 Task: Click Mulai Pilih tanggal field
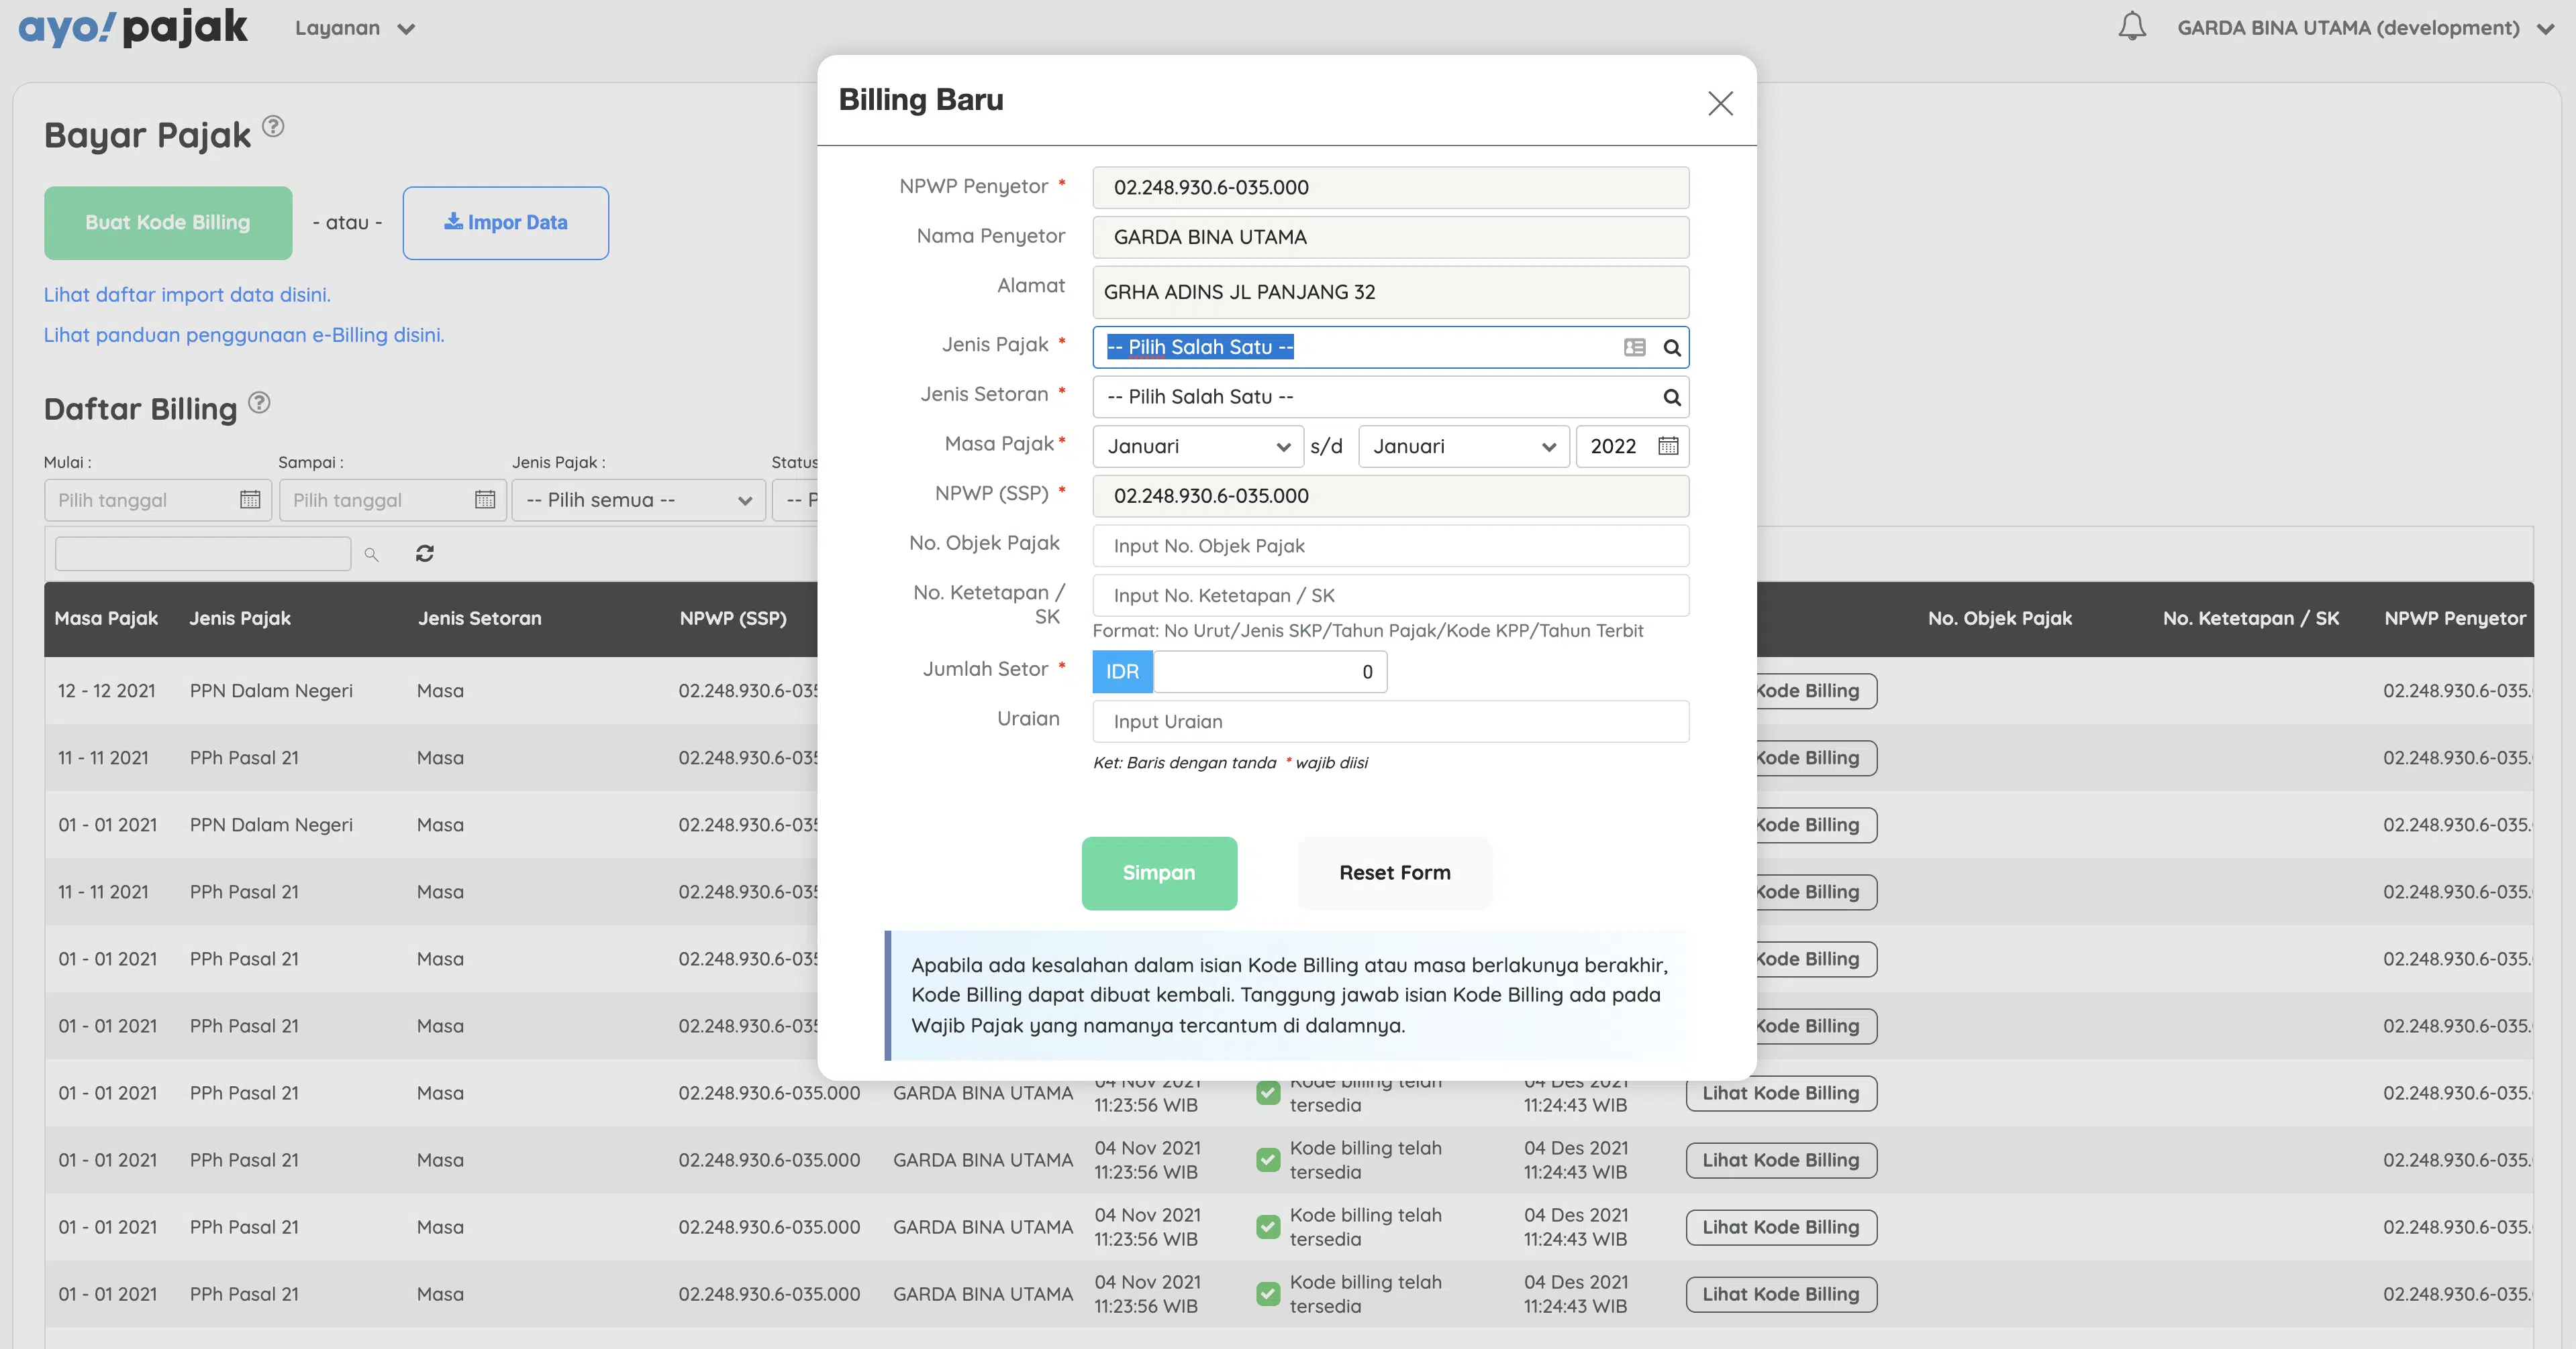(x=158, y=500)
